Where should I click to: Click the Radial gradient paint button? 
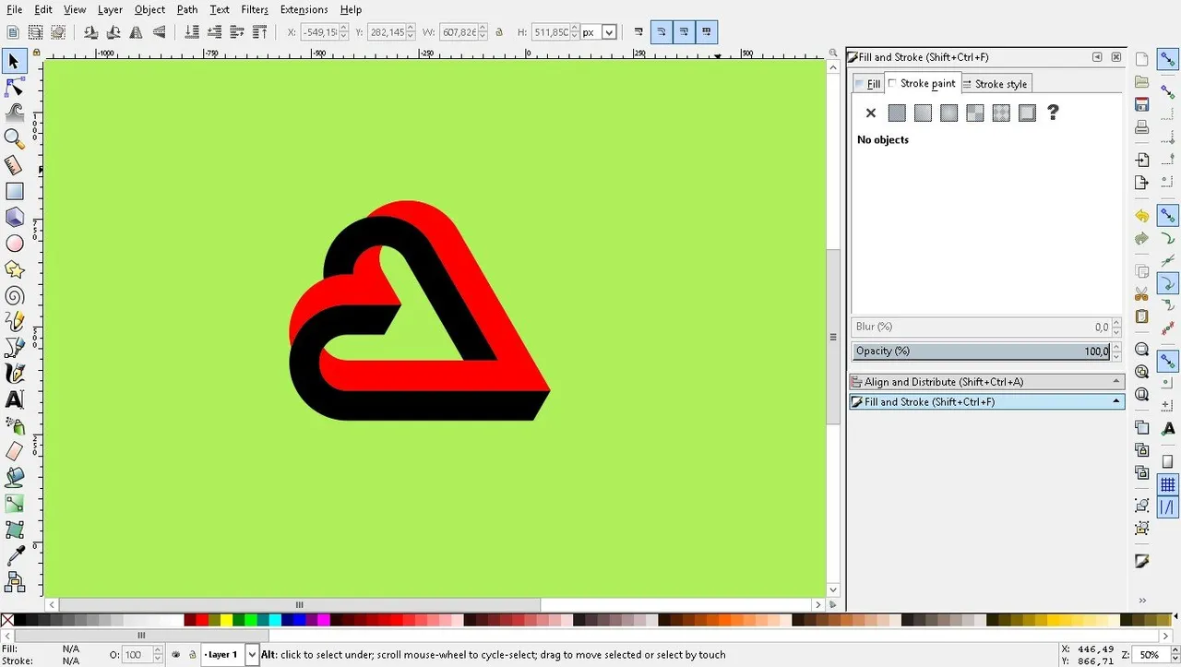(948, 113)
